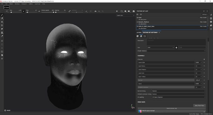Select the Paint brush tool

point(2,15)
